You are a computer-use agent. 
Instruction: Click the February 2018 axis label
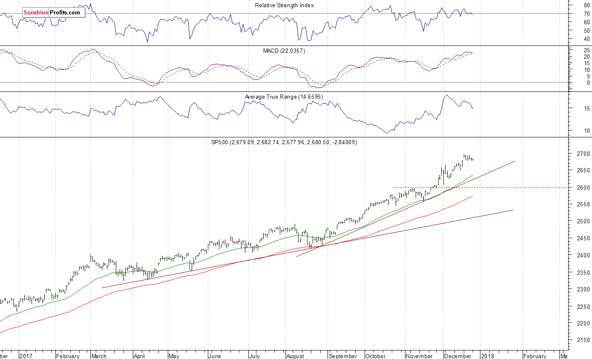tap(535, 356)
